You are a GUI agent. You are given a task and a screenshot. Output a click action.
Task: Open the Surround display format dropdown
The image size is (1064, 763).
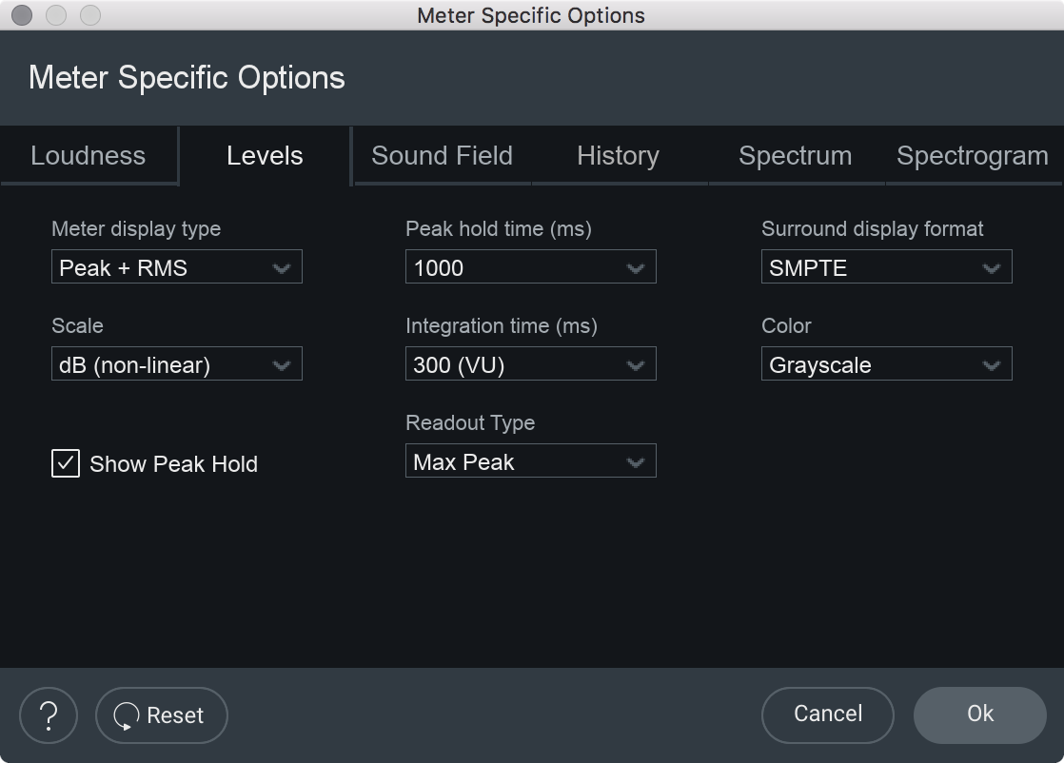[886, 267]
